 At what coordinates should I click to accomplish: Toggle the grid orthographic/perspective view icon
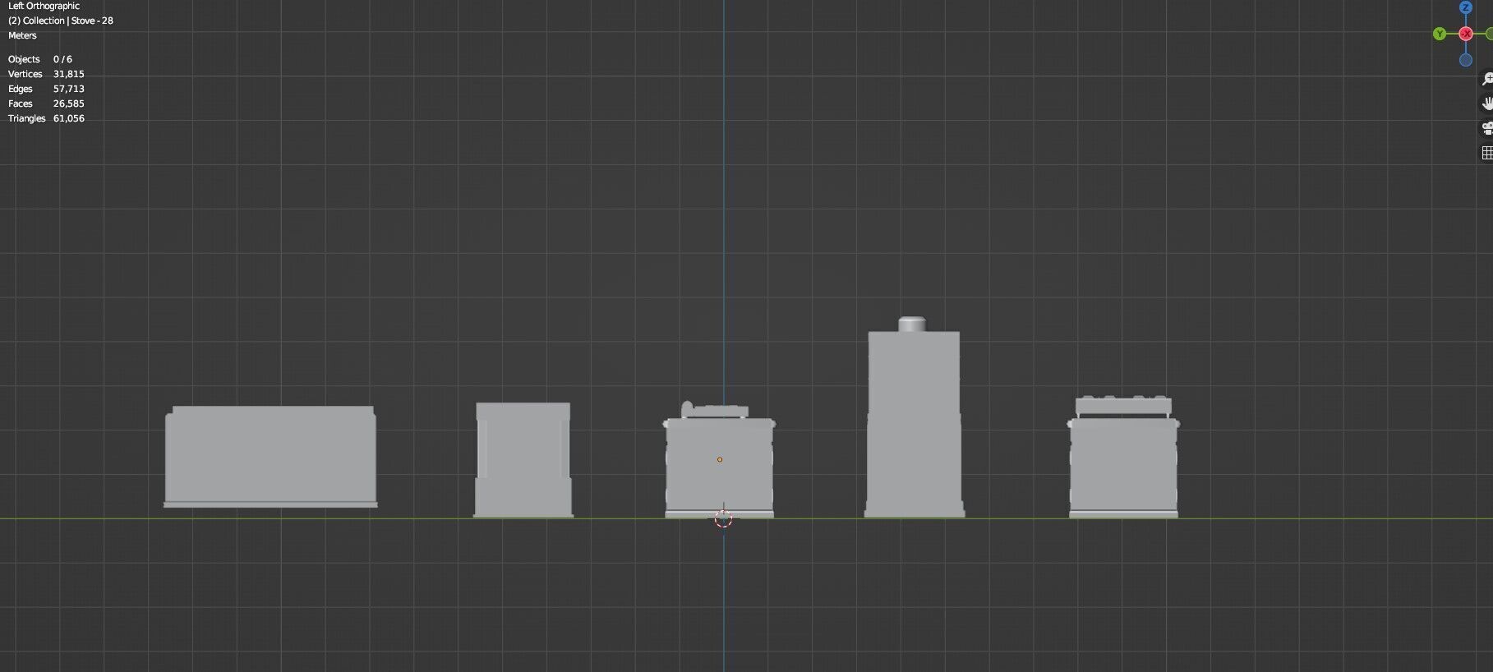click(1487, 153)
